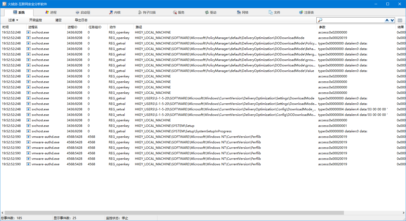This screenshot has width=406, height=221.
Task: Open the column layout grid icon
Action: [400, 20]
